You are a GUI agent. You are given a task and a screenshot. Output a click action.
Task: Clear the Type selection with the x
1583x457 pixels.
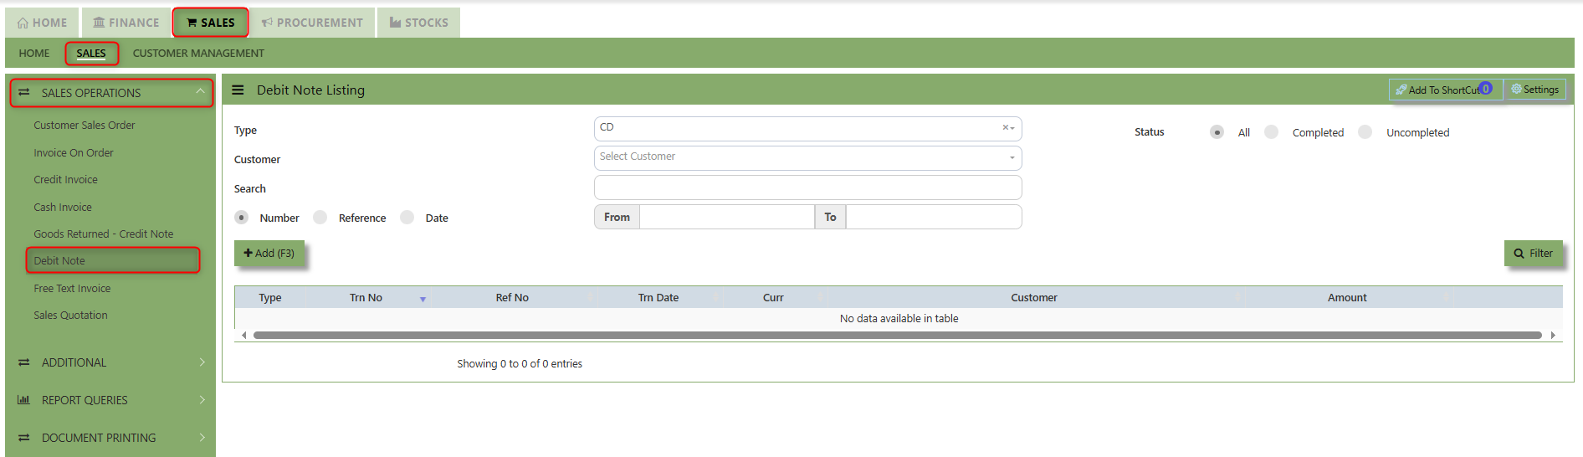[1005, 128]
